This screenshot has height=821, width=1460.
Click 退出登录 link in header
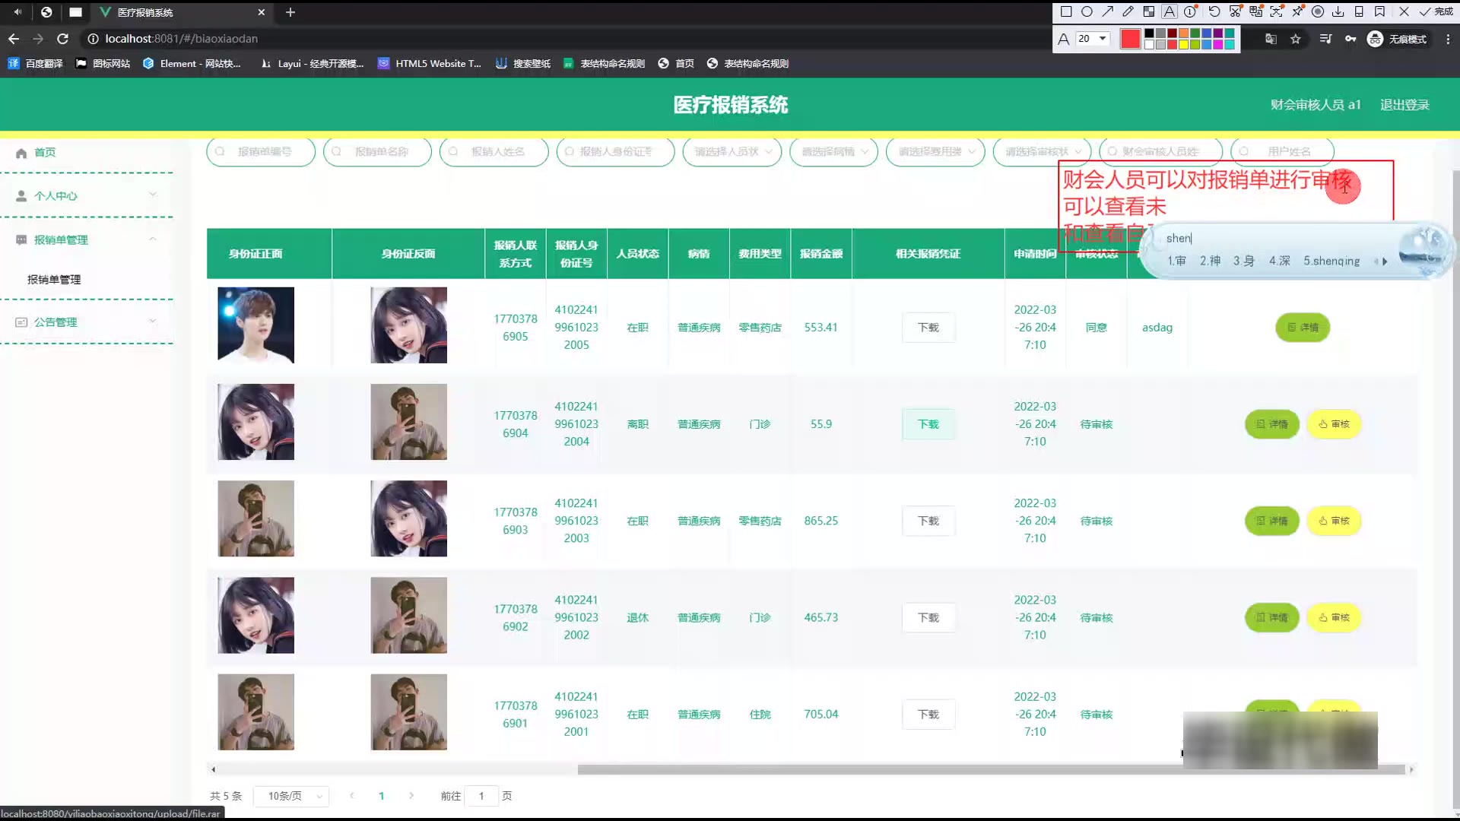(x=1404, y=105)
